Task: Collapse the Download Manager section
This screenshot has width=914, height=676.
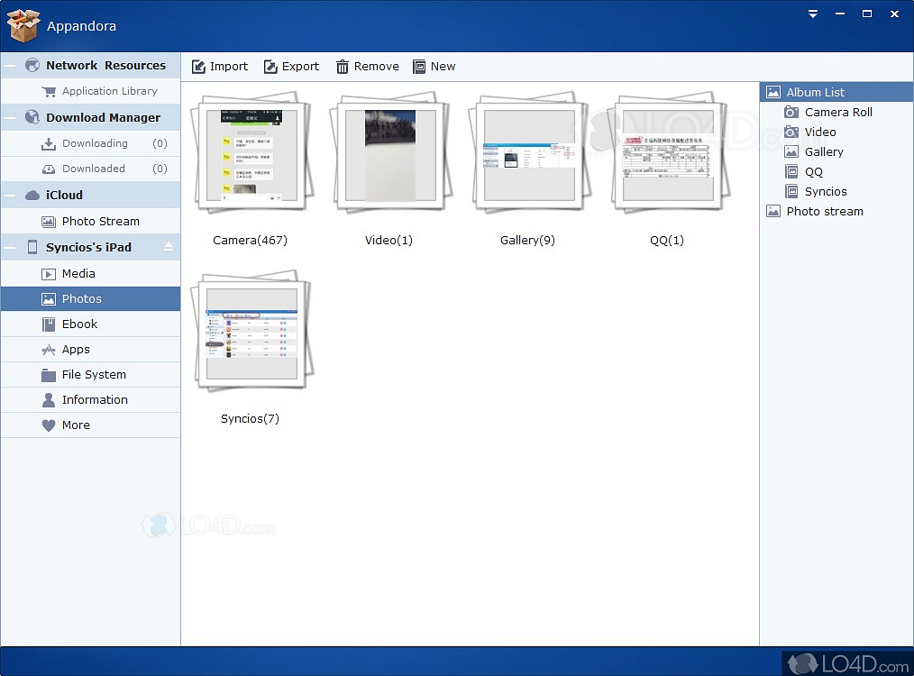Action: pos(10,118)
